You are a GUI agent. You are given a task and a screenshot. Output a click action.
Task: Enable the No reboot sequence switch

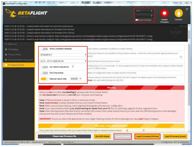click(44, 67)
